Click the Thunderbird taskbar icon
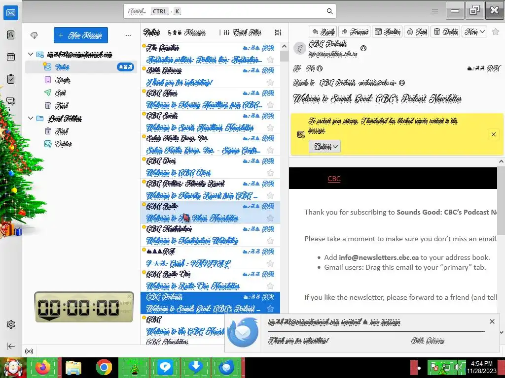The image size is (505, 378). tap(226, 367)
